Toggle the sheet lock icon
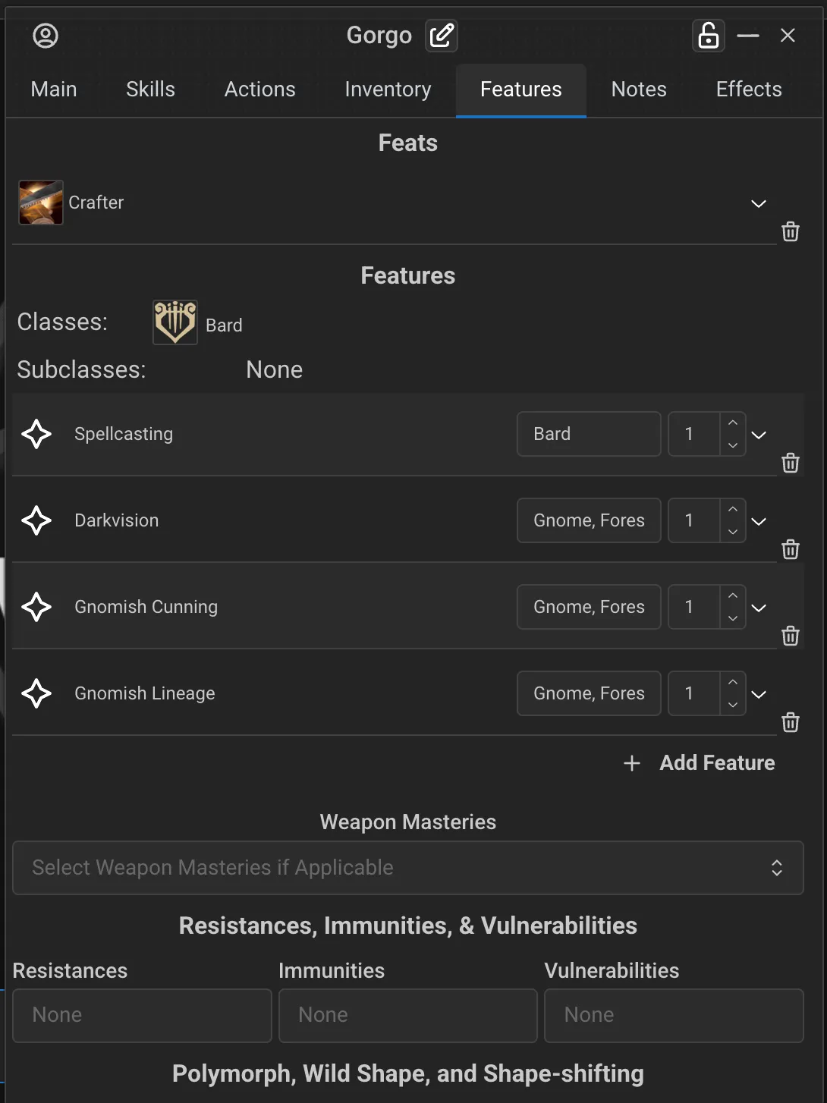 pos(708,36)
